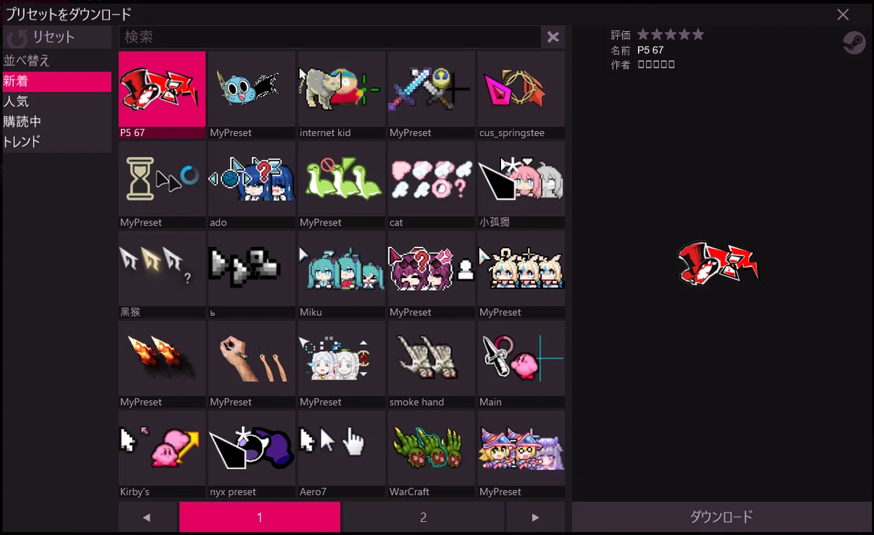Choose the cat preset thumbnail
The image size is (874, 535).
431,184
